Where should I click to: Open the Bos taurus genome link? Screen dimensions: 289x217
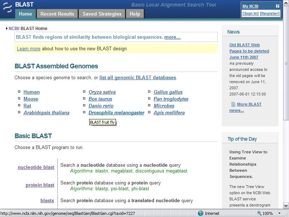(x=100, y=99)
